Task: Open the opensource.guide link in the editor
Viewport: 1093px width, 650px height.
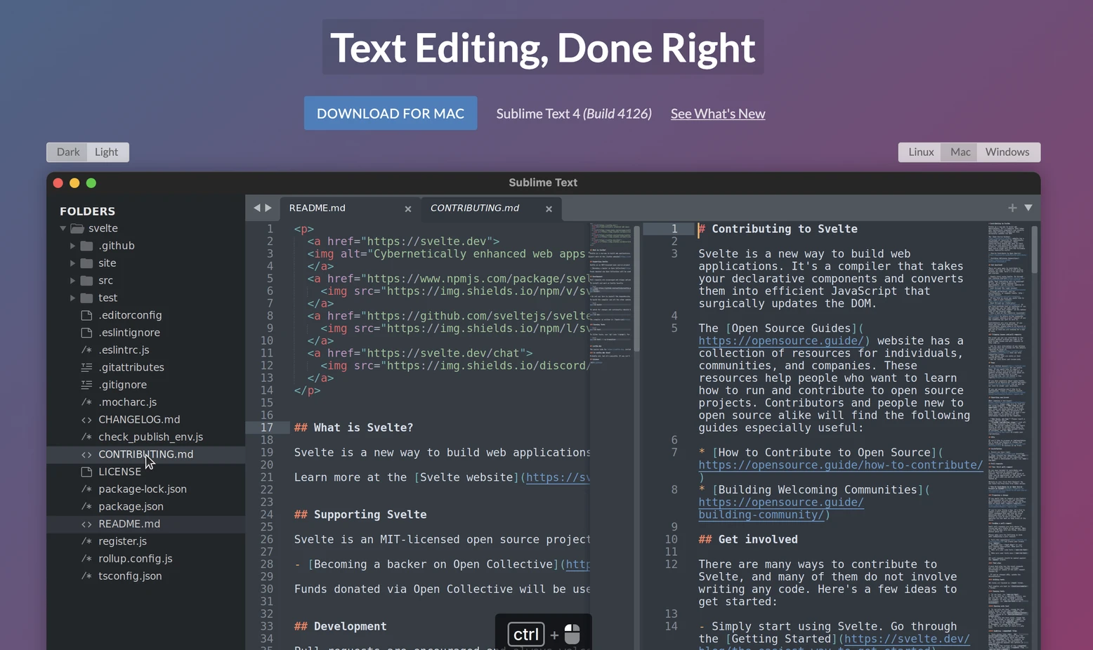Action: pos(781,341)
